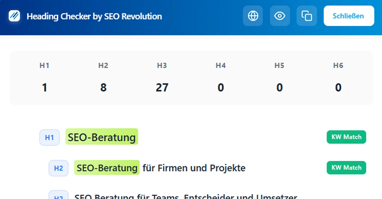This screenshot has width=382, height=199.
Task: Expand the H4 count showing 0
Action: [x=221, y=87]
